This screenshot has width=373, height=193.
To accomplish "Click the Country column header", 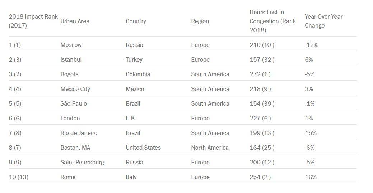I will click(136, 21).
